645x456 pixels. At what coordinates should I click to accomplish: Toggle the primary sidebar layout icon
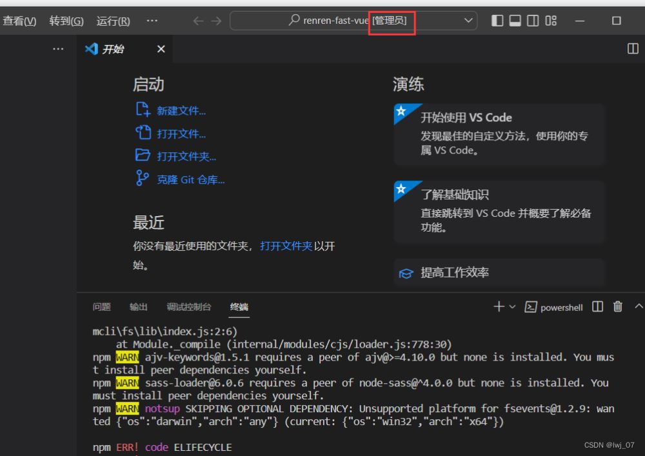(x=497, y=21)
